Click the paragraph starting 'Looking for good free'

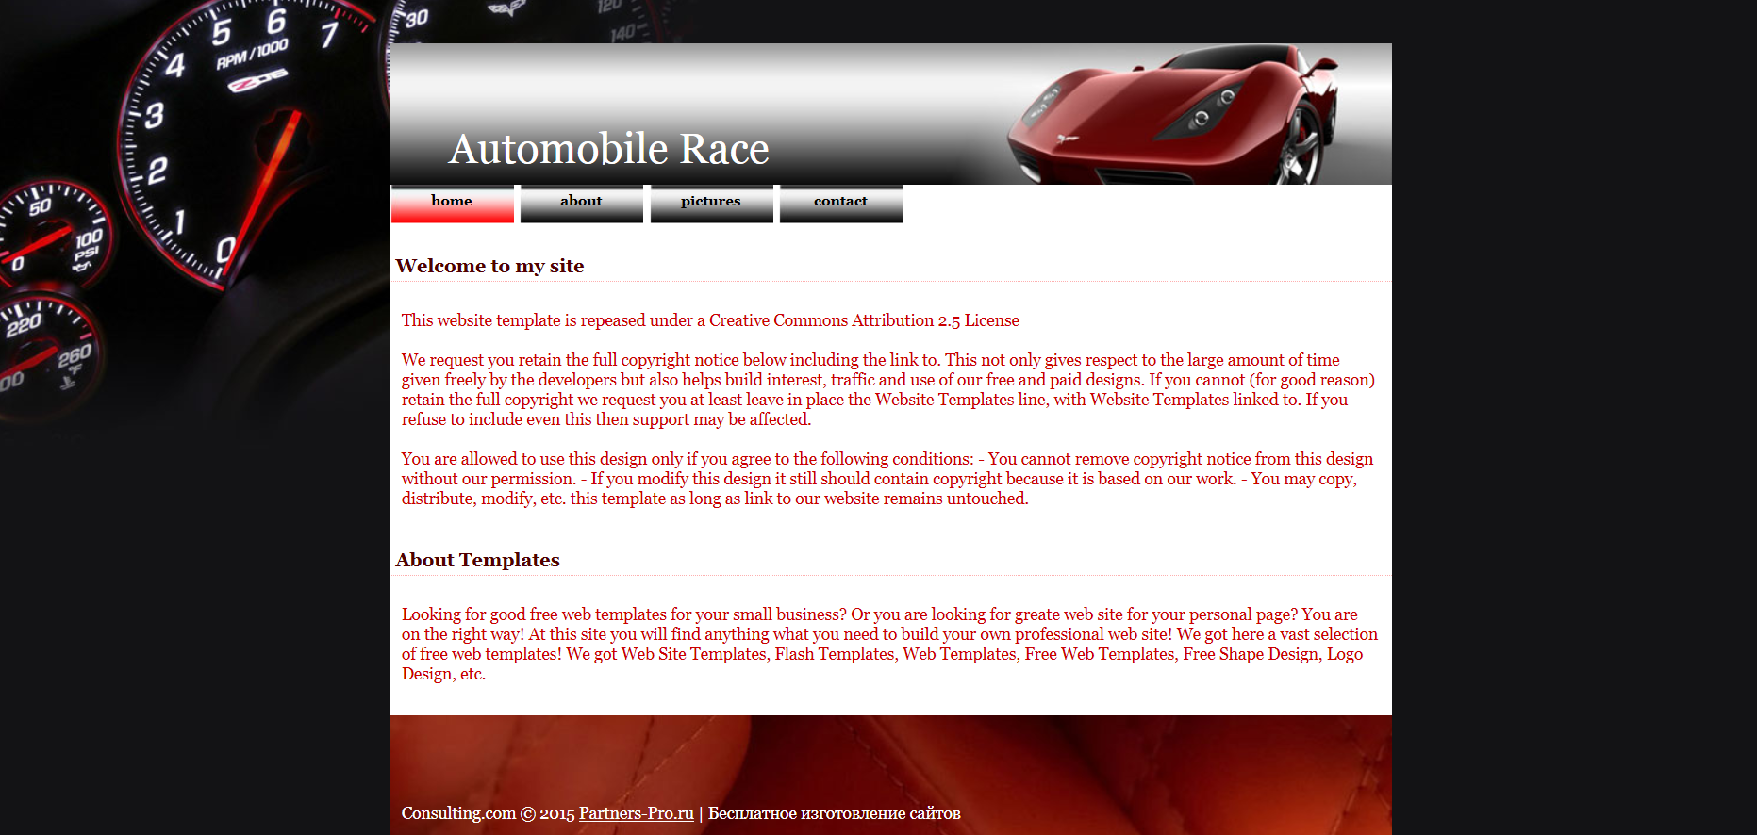coord(887,644)
